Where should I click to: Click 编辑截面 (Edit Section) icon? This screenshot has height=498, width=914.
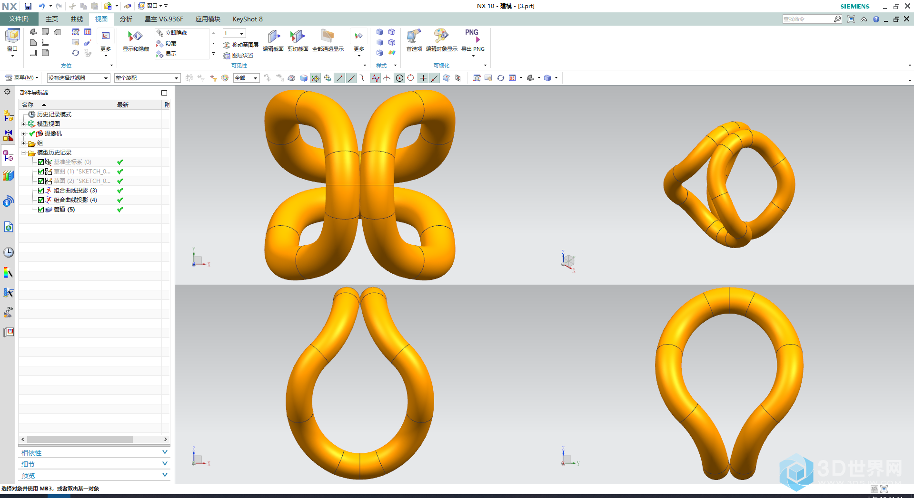273,37
